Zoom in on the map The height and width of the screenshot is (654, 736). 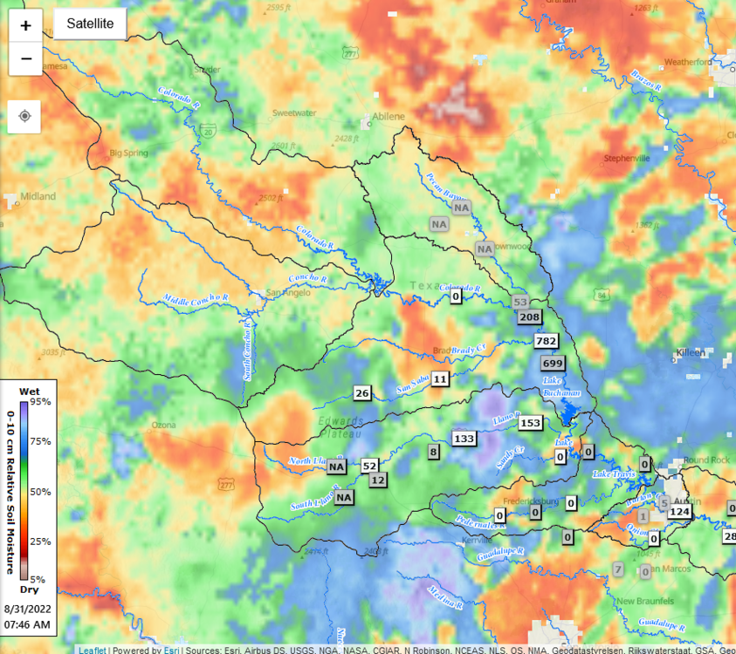(x=26, y=25)
